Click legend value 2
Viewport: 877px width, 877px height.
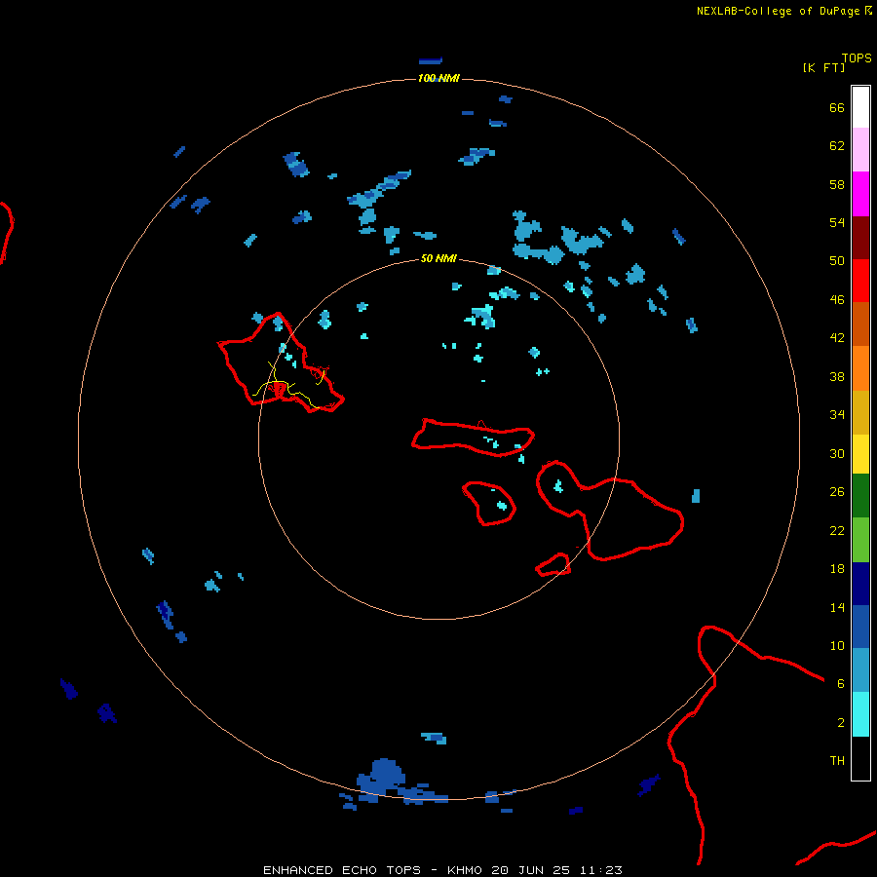click(841, 723)
